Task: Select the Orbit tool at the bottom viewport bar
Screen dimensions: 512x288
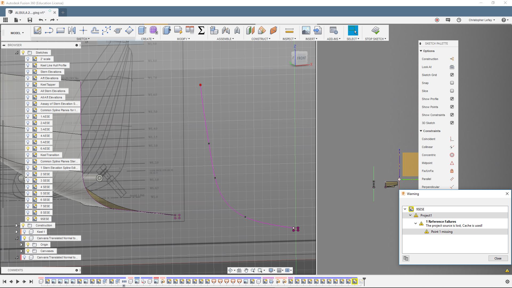Action: [x=231, y=270]
